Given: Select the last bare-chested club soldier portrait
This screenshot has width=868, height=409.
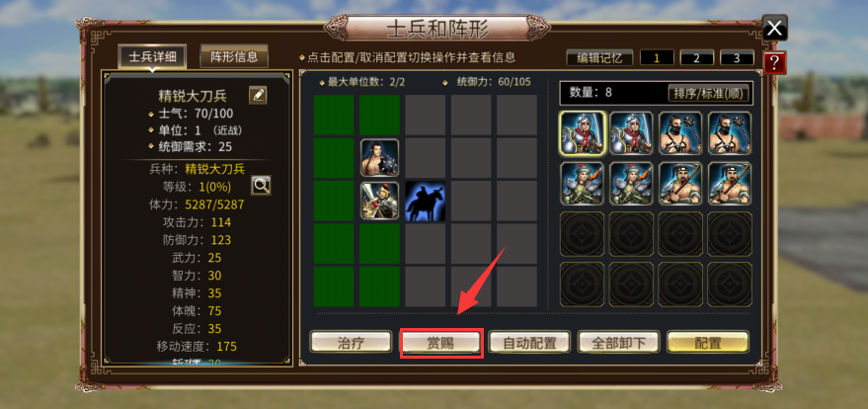Looking at the screenshot, I should pyautogui.click(x=730, y=183).
